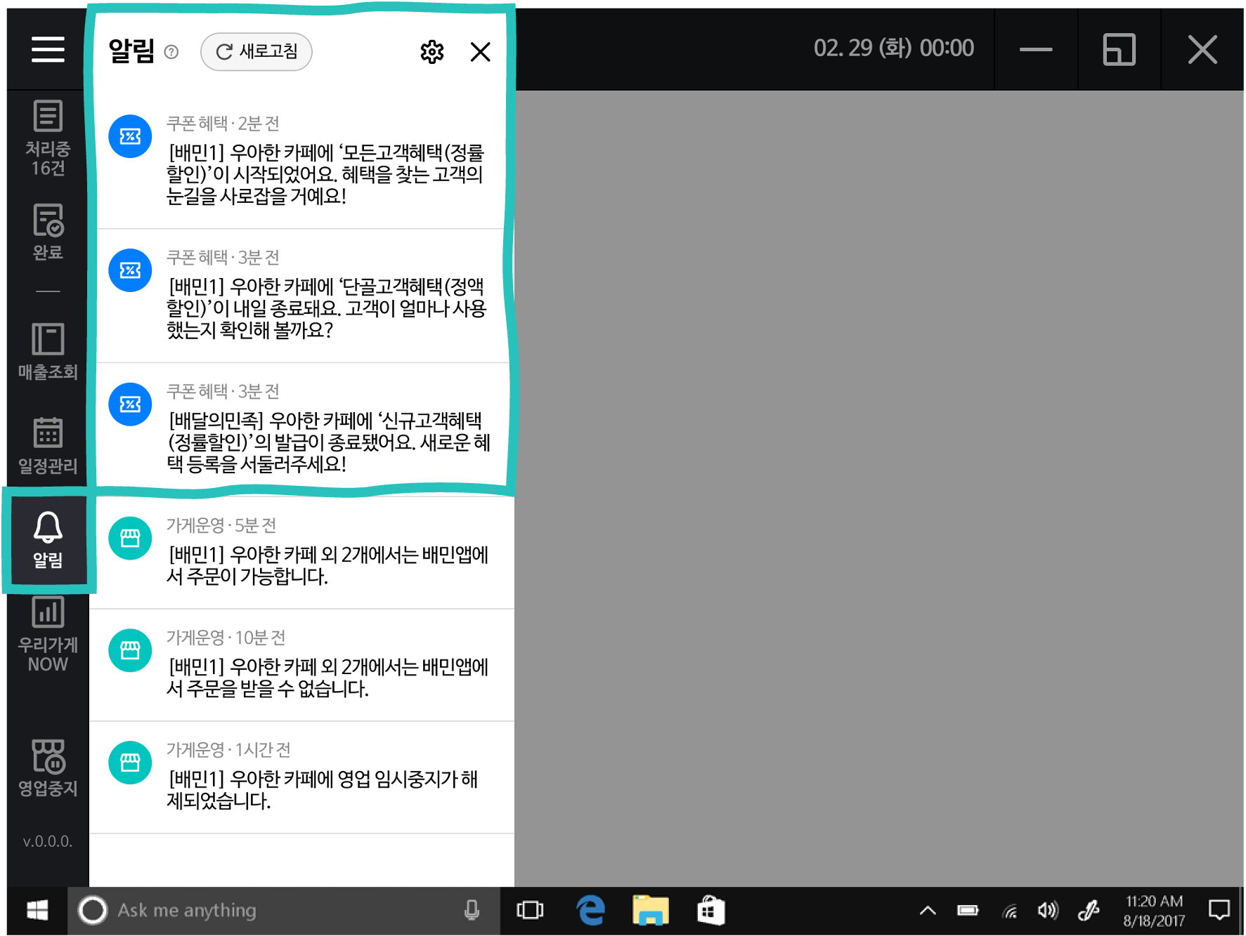Open the volume speaker icon
This screenshot has width=1246, height=936.
pos(1047,911)
